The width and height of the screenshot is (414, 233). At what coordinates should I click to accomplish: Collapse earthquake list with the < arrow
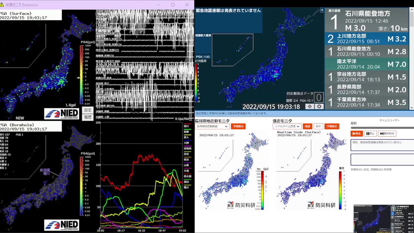322,10
